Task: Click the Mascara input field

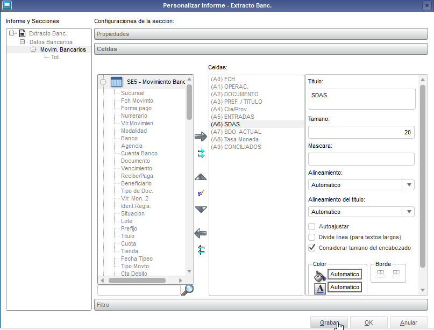Action: (x=361, y=159)
